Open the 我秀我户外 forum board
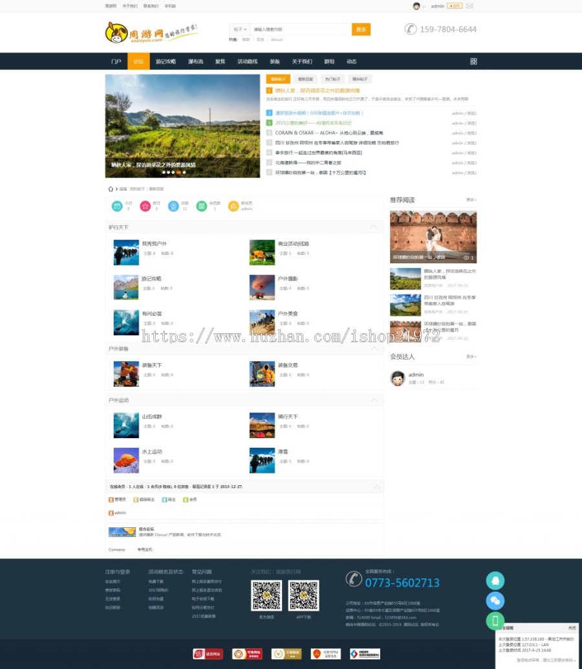This screenshot has height=669, width=582. pyautogui.click(x=155, y=244)
